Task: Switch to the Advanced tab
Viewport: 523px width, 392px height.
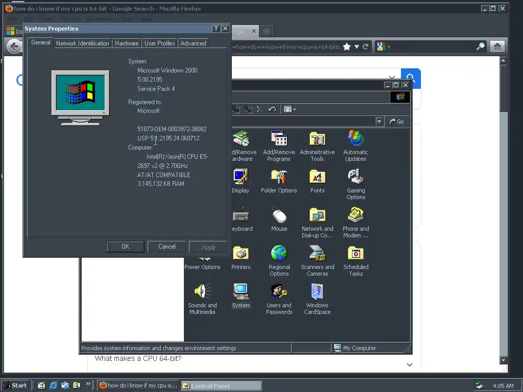Action: coord(193,43)
